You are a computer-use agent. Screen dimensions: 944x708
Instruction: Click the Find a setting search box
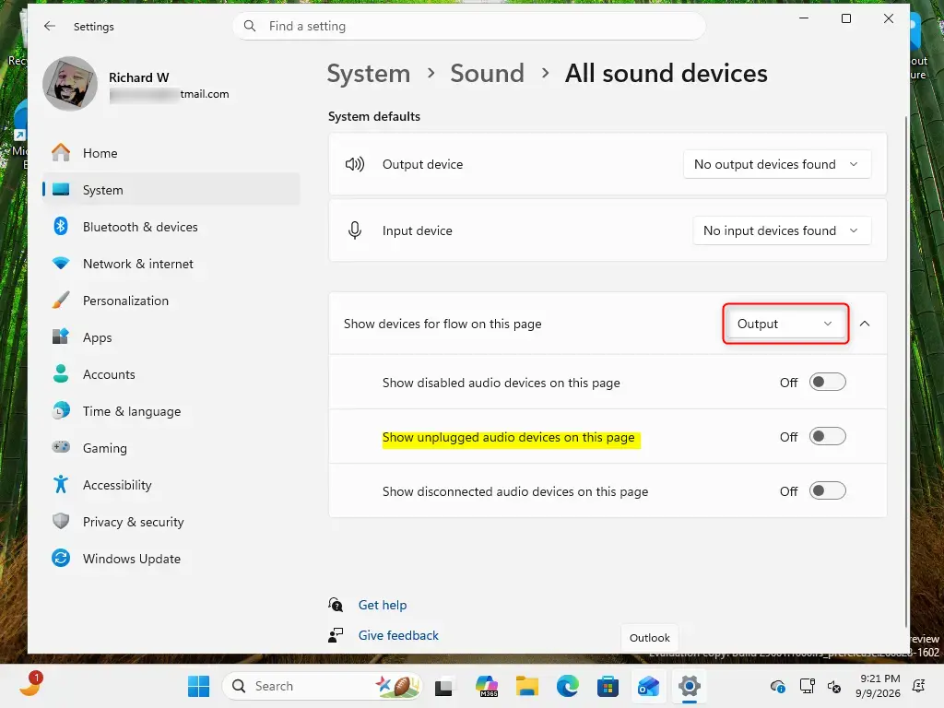coord(469,26)
